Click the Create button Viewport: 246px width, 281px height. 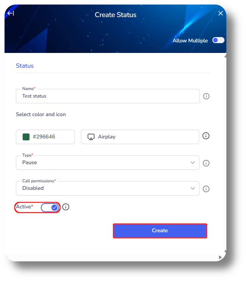coord(160,231)
